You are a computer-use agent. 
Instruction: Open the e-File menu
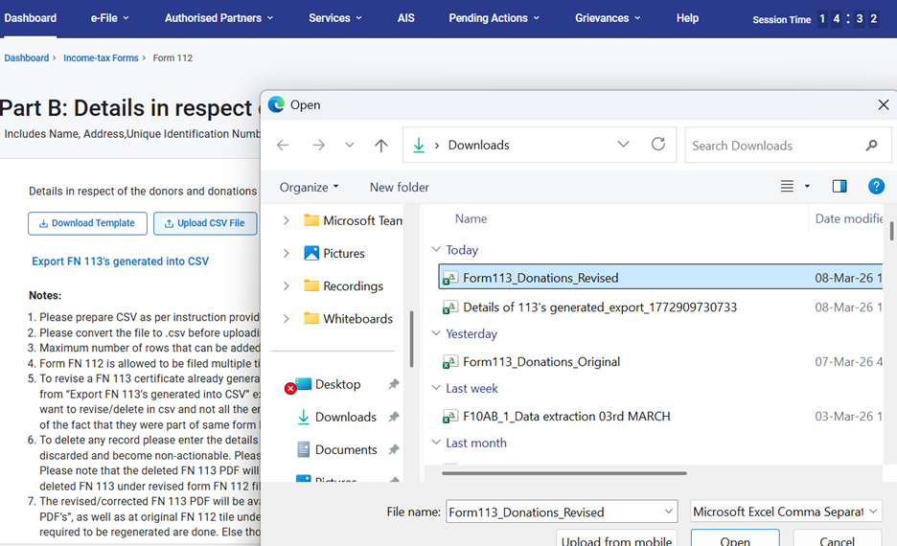[109, 18]
